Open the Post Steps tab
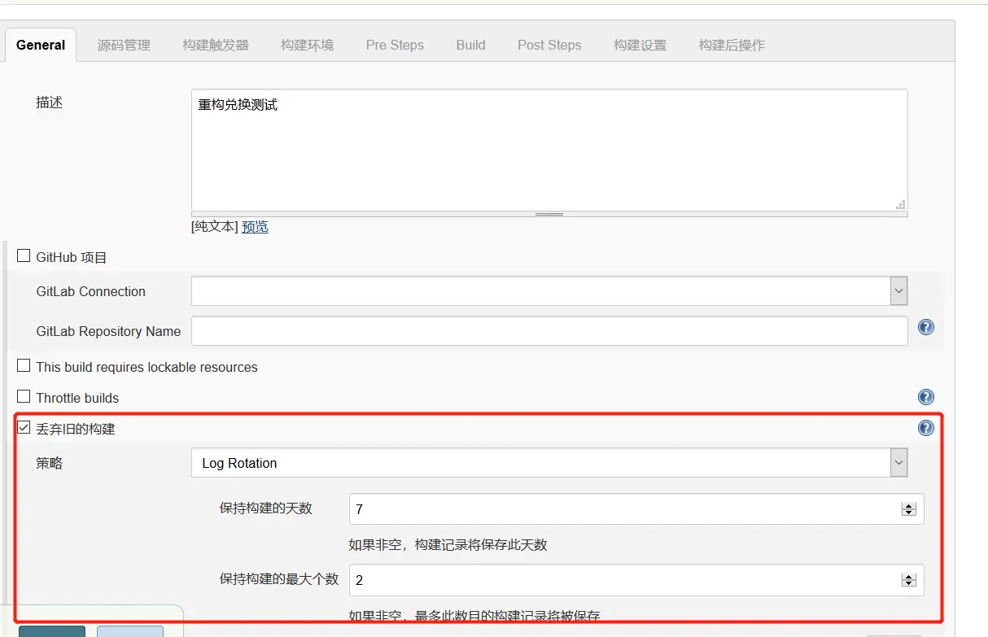This screenshot has width=988, height=637. pos(549,45)
